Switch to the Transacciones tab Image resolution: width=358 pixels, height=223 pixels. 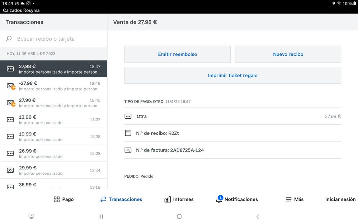point(121,199)
